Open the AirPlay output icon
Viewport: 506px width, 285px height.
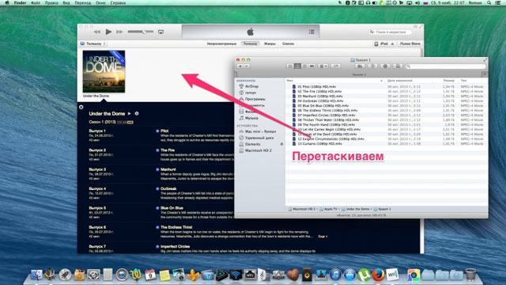coord(160,32)
